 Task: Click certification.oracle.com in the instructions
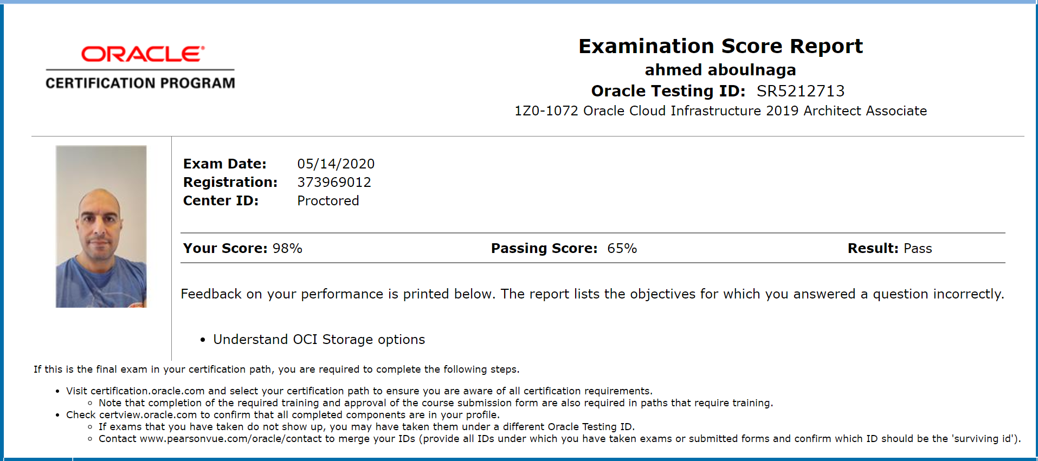point(147,391)
